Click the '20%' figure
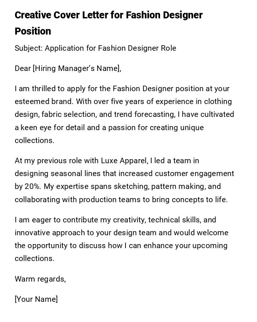This screenshot has height=322, width=257. (x=33, y=186)
